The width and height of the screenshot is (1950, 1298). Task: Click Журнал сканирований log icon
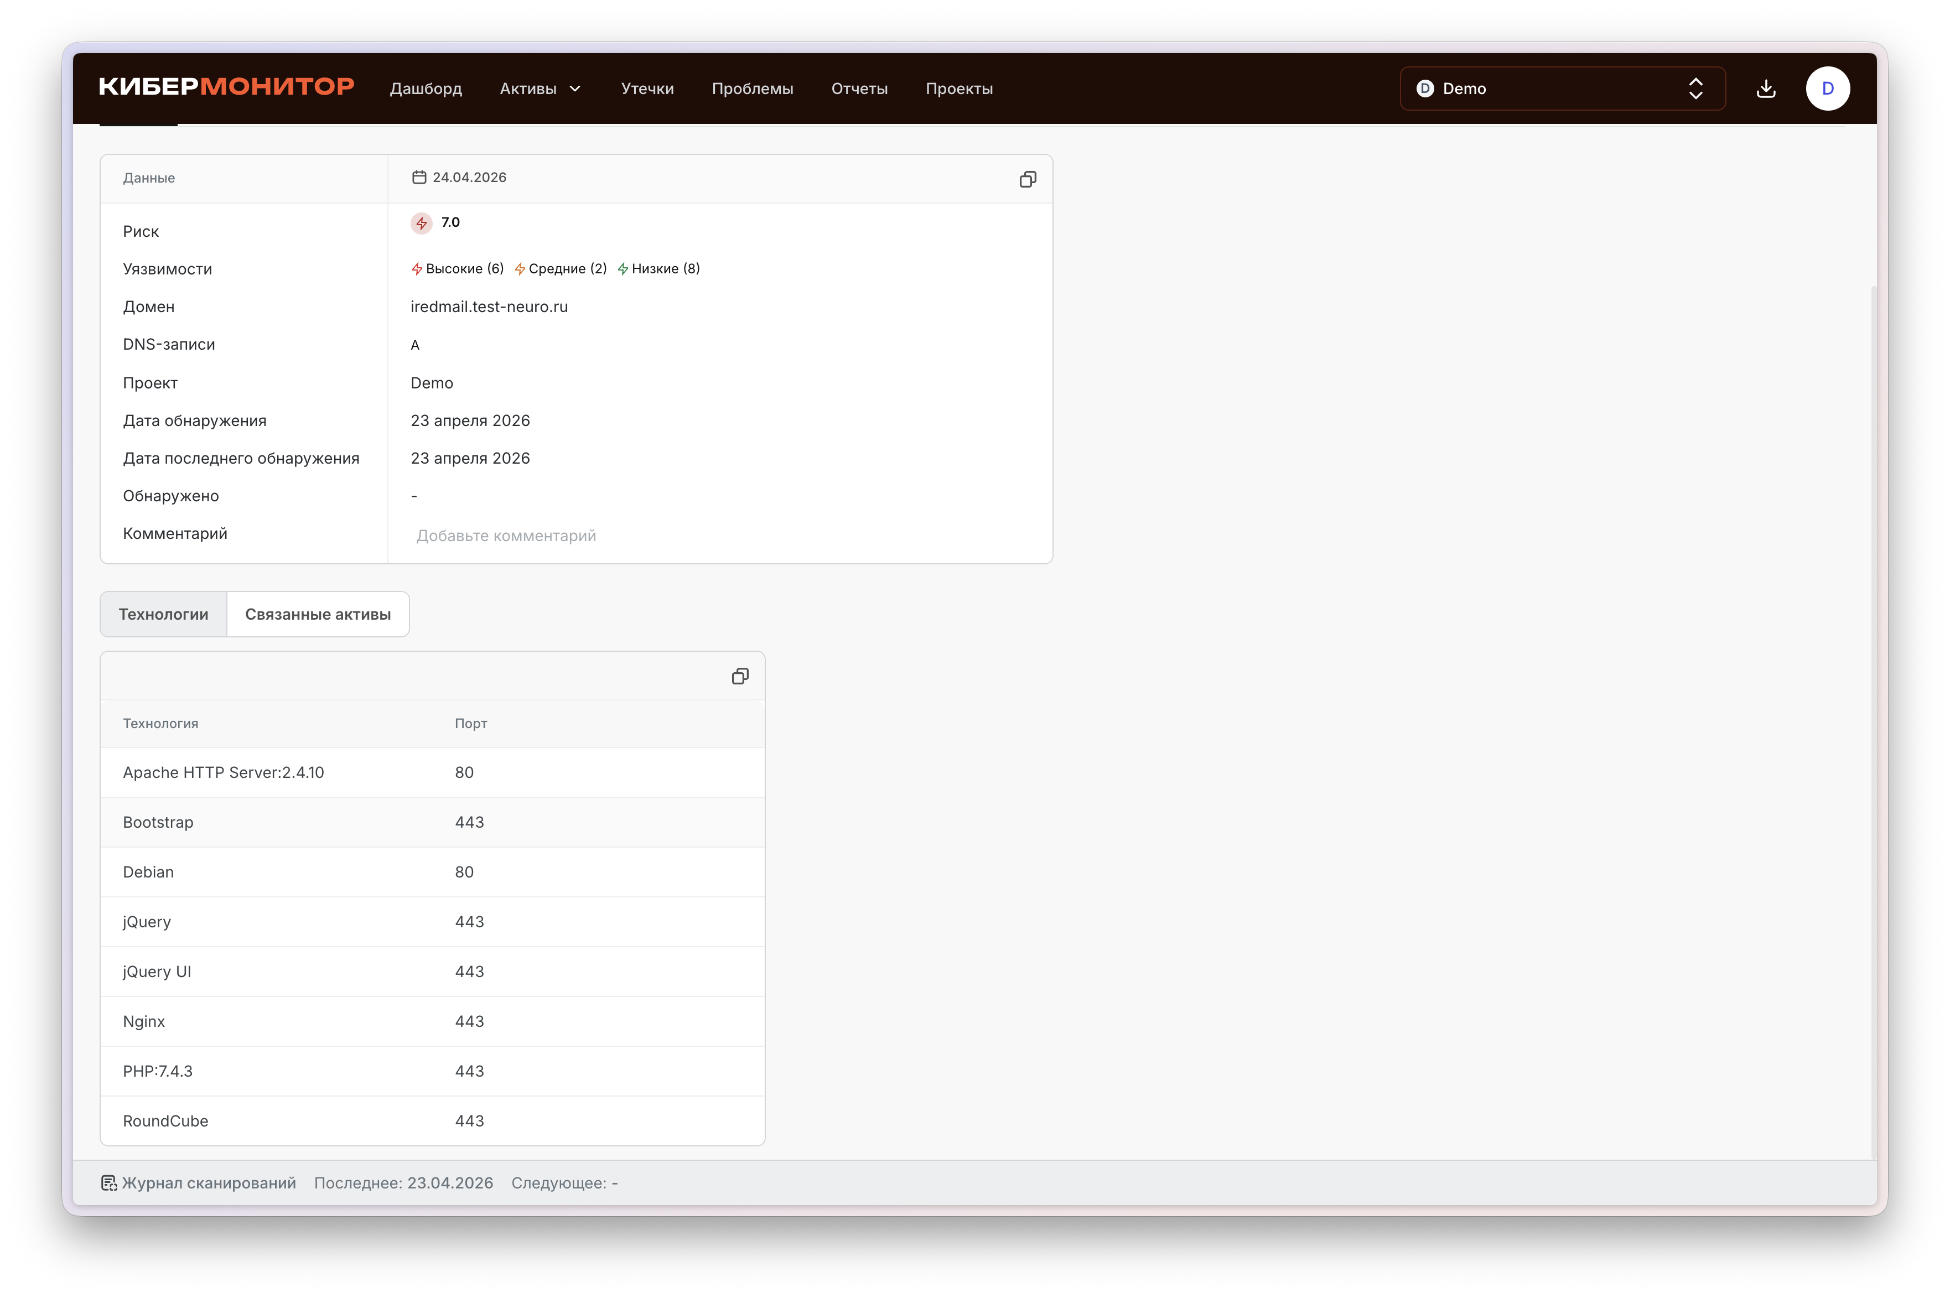(109, 1183)
